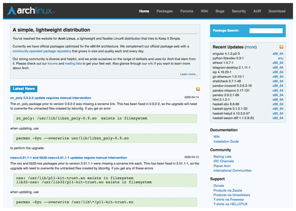Open T-shirts via Freewear link
The image size is (296, 211).
coord(228,199)
